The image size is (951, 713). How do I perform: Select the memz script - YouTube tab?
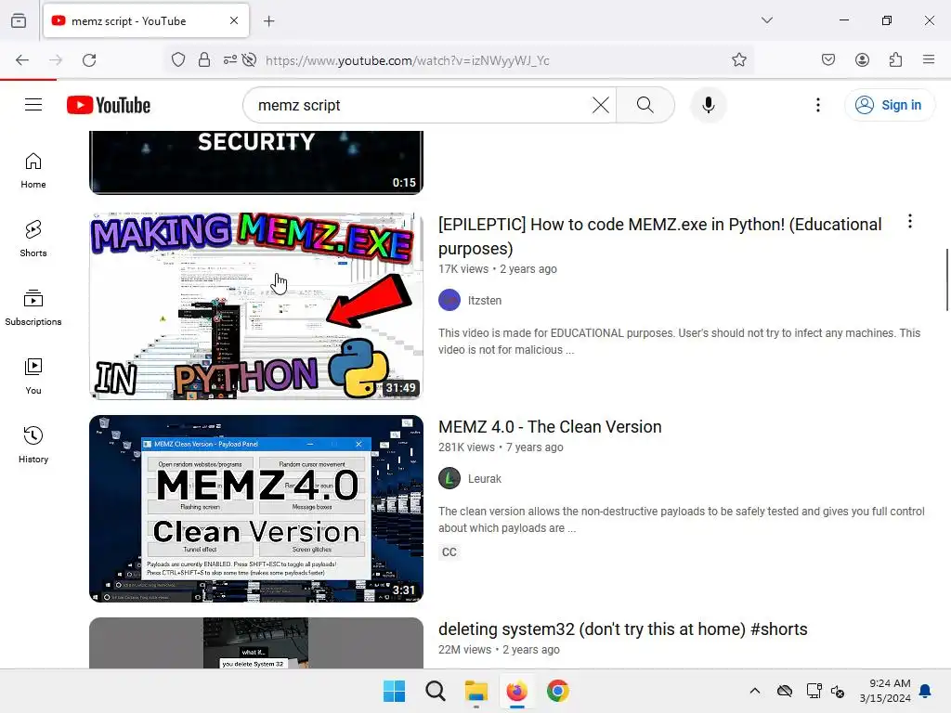tap(146, 20)
